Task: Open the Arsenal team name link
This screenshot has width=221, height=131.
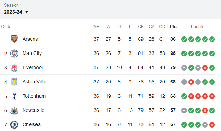Action: pos(31,39)
